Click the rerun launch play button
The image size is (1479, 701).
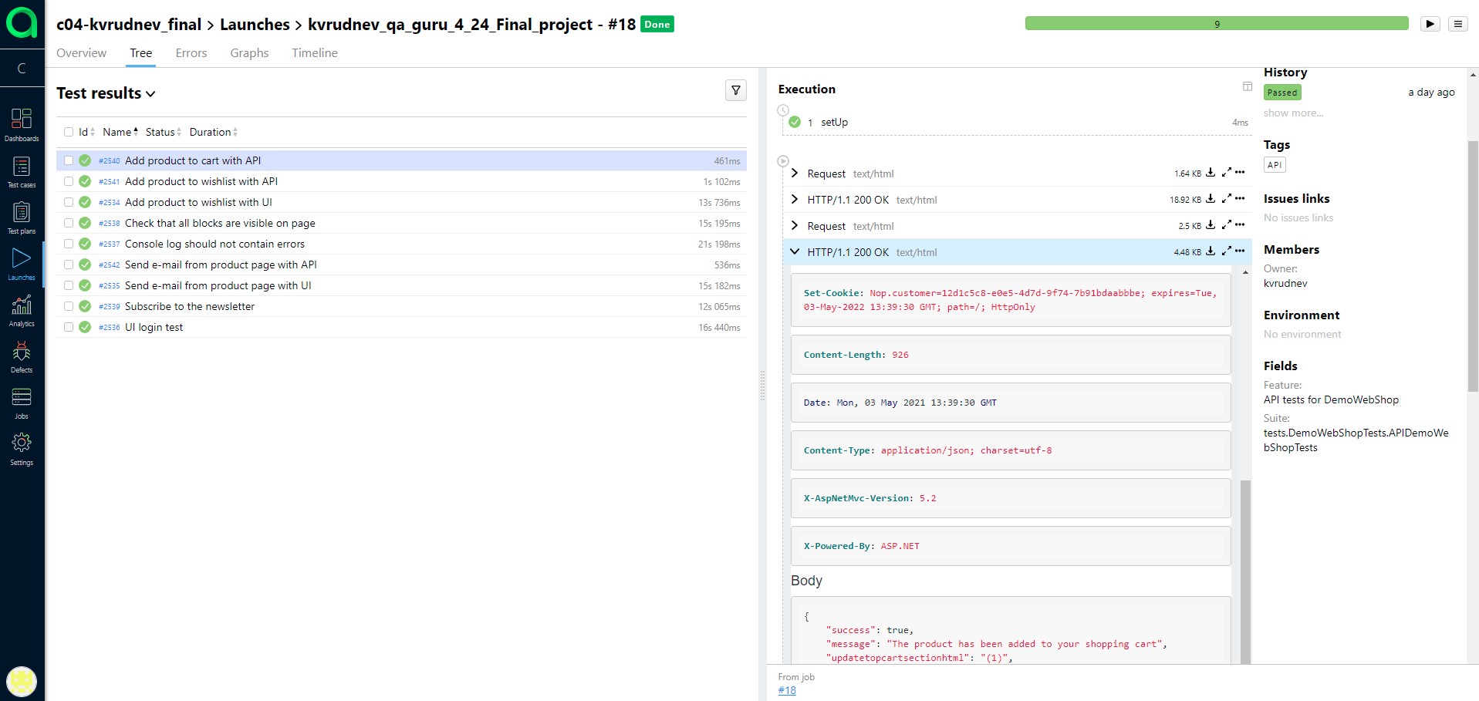tap(1430, 24)
